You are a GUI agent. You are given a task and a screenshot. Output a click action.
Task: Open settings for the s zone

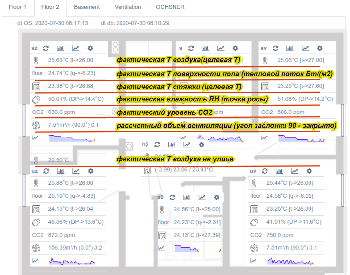(235, 48)
